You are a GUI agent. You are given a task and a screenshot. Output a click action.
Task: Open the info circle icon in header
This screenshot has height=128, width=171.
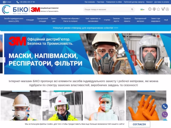click(x=150, y=9)
